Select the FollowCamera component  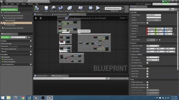click(x=11, y=25)
